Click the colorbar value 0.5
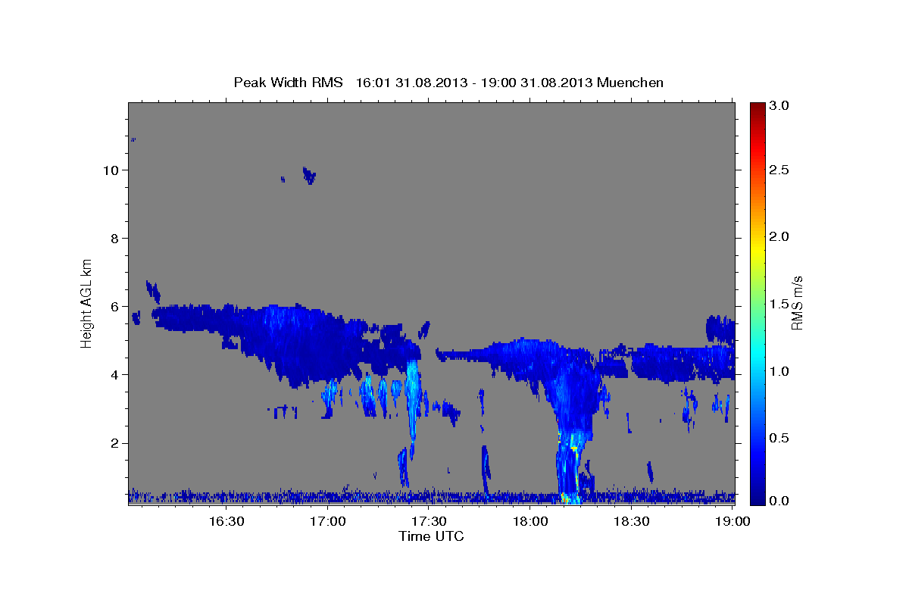The image size is (909, 606). point(780,438)
